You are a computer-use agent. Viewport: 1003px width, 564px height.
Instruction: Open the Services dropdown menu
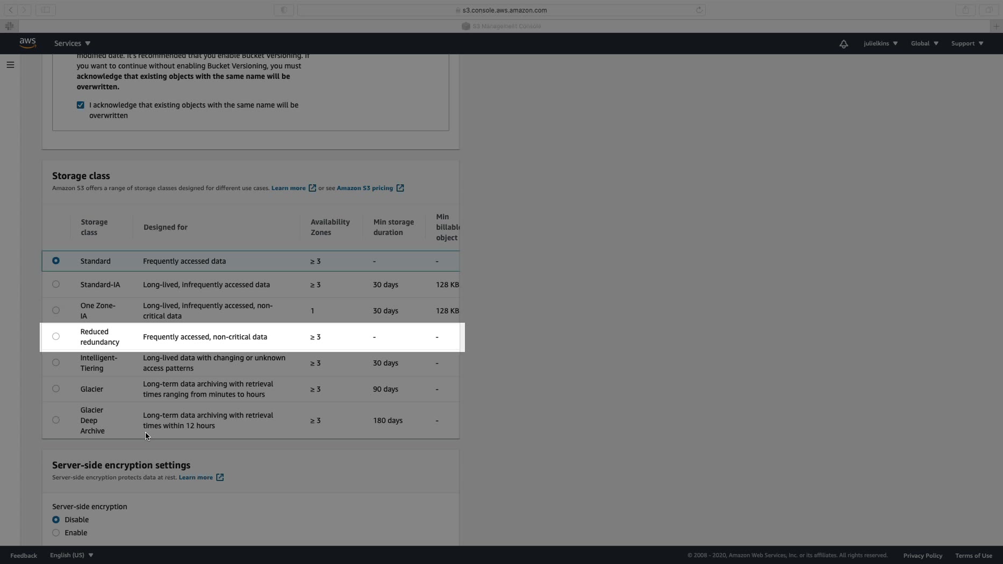pyautogui.click(x=72, y=44)
